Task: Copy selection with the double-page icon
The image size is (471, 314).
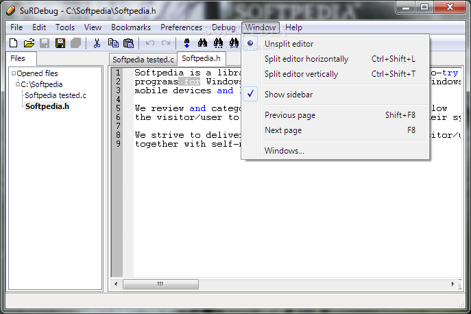Action: [113, 43]
